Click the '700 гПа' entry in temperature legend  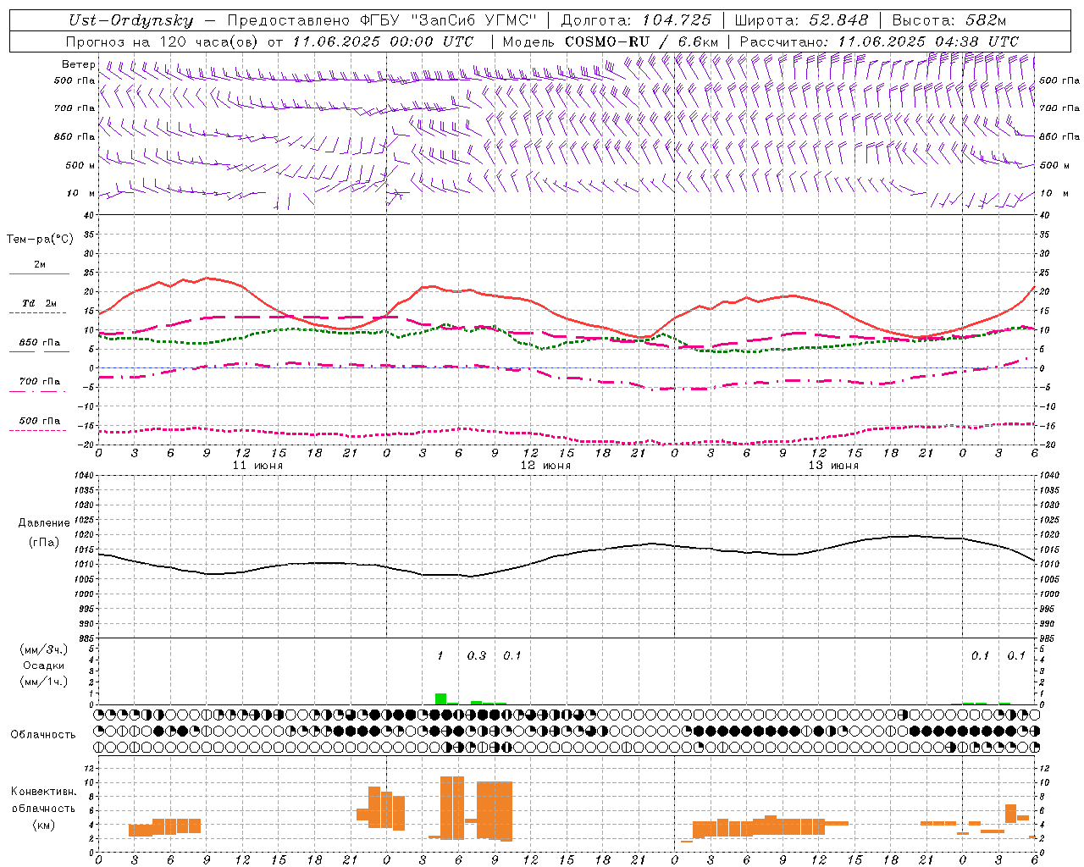40,382
